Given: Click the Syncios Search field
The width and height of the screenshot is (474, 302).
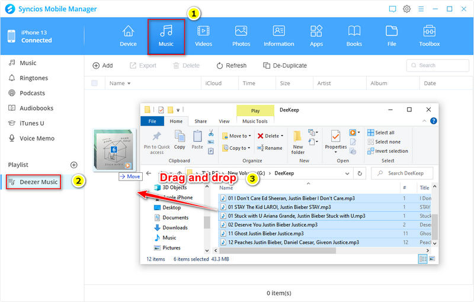Looking at the screenshot, I should click(x=438, y=65).
